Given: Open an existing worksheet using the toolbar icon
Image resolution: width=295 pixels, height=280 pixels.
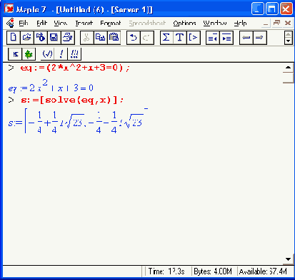Looking at the screenshot, I should [27, 38].
